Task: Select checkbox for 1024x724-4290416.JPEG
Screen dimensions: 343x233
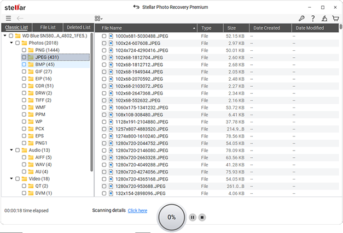Action: [x=104, y=50]
